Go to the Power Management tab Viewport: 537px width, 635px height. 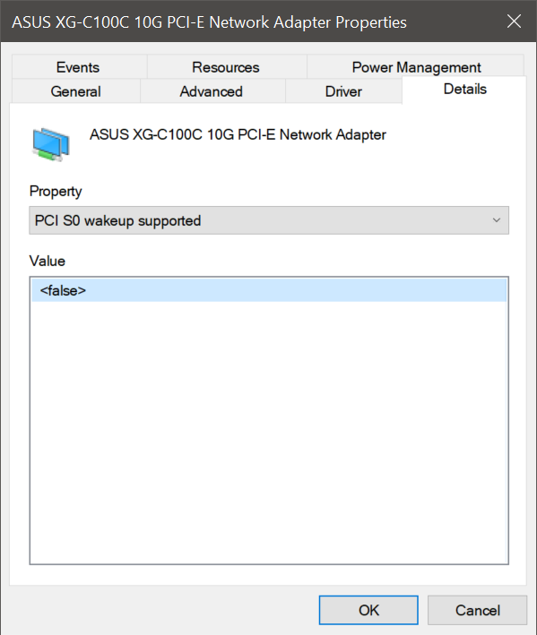[416, 67]
